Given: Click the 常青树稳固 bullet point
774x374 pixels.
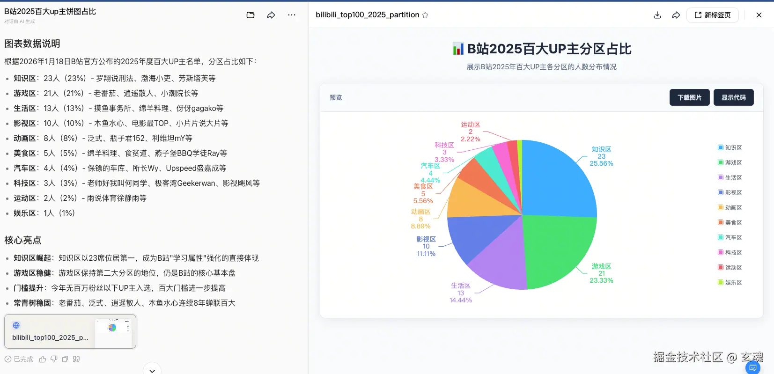Looking at the screenshot, I should (125, 303).
